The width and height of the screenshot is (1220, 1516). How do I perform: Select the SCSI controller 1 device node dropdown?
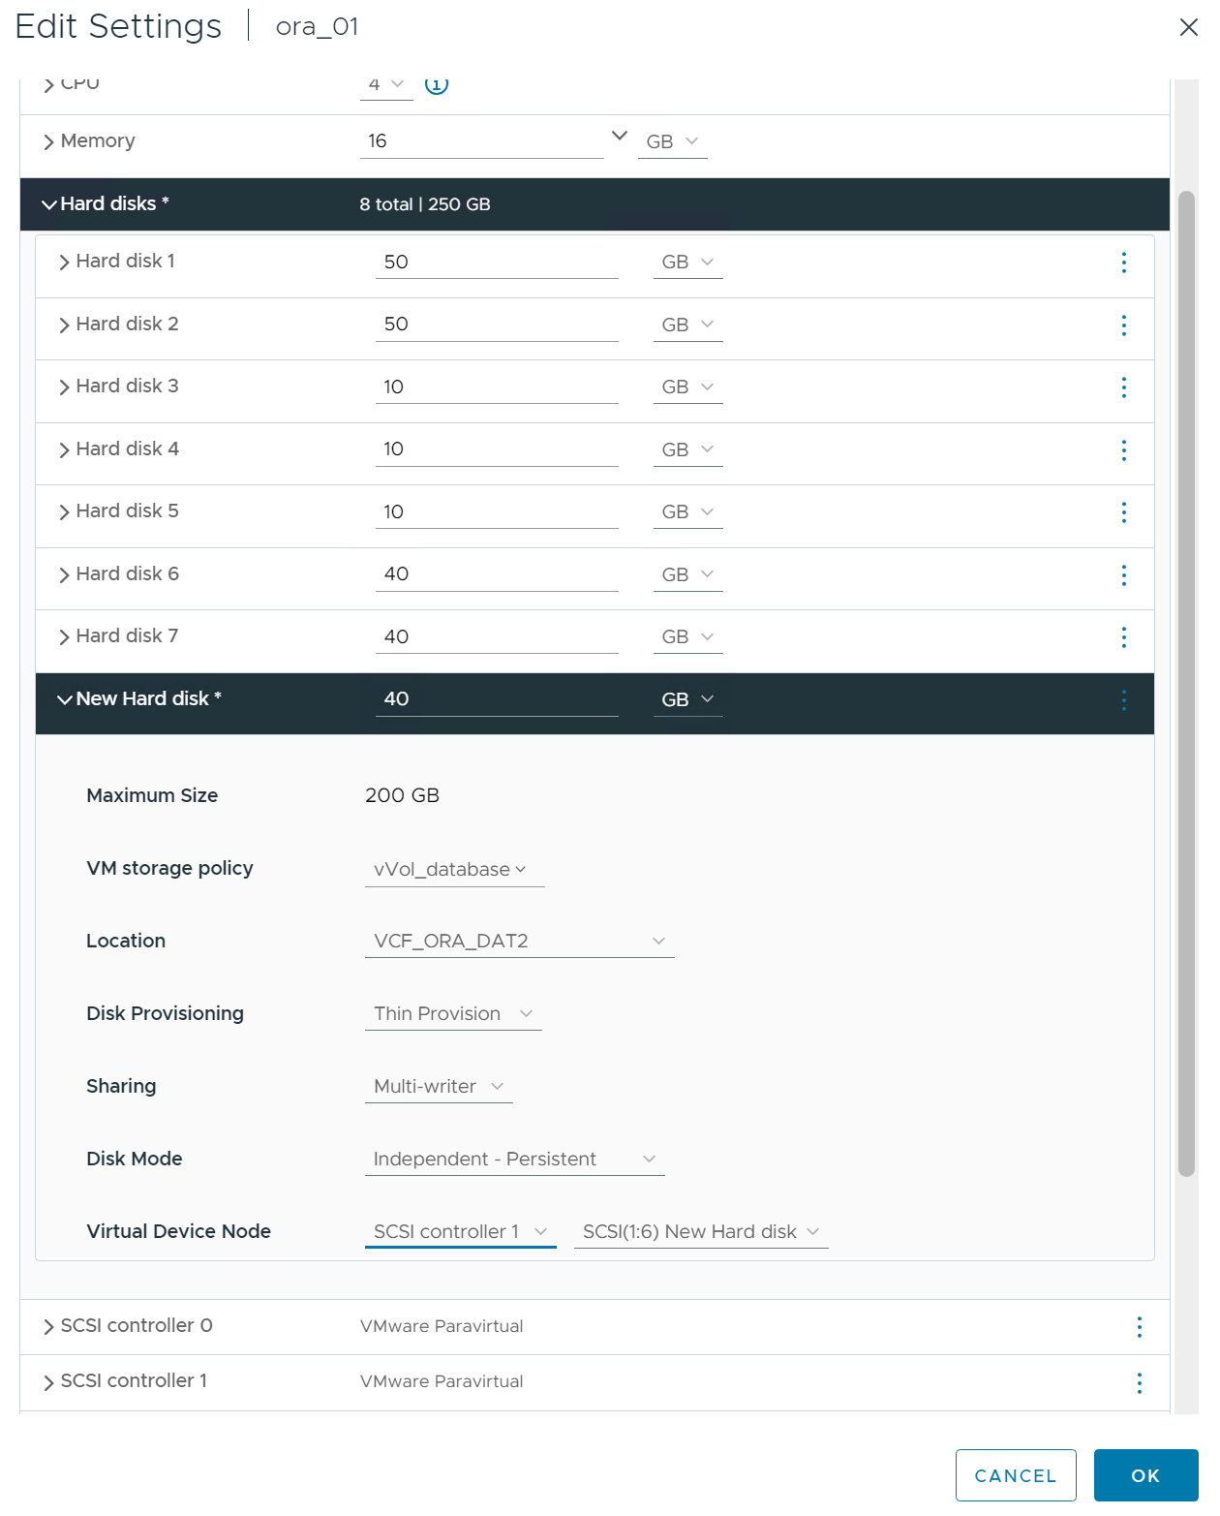pyautogui.click(x=460, y=1232)
